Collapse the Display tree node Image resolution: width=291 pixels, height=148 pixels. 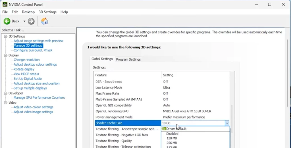pos(5,55)
